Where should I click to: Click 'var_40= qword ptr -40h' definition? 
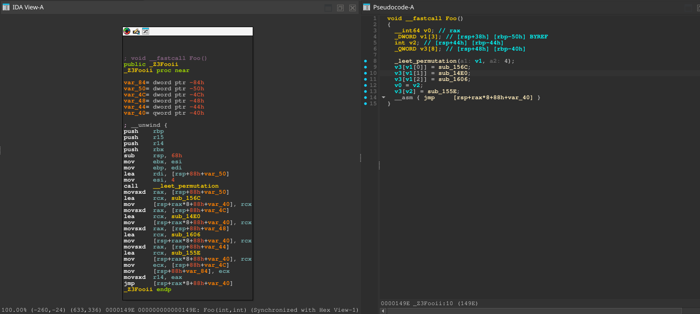(x=164, y=113)
